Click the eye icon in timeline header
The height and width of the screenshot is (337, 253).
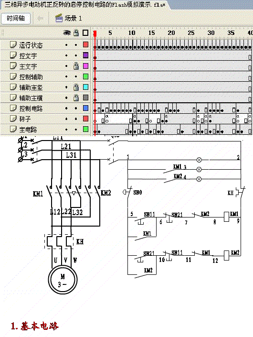tap(67, 33)
